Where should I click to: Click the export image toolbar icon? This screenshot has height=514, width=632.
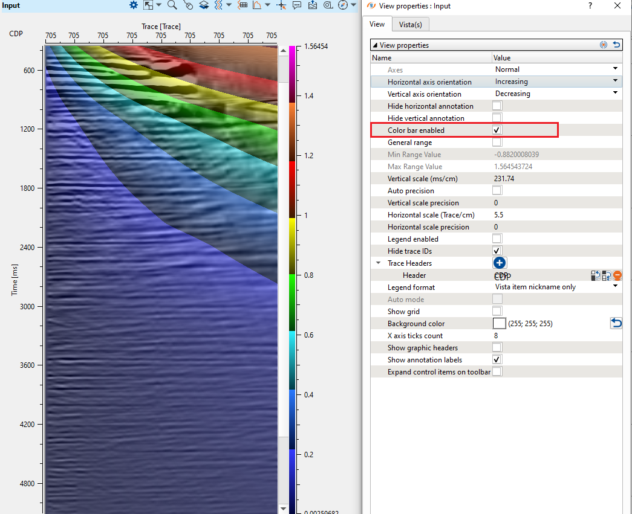point(313,5)
